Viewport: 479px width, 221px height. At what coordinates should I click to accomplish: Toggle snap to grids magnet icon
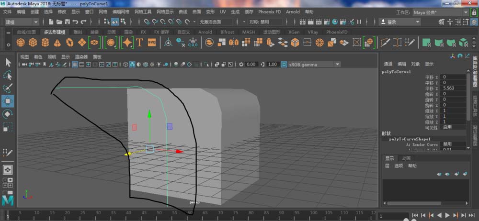(148, 22)
